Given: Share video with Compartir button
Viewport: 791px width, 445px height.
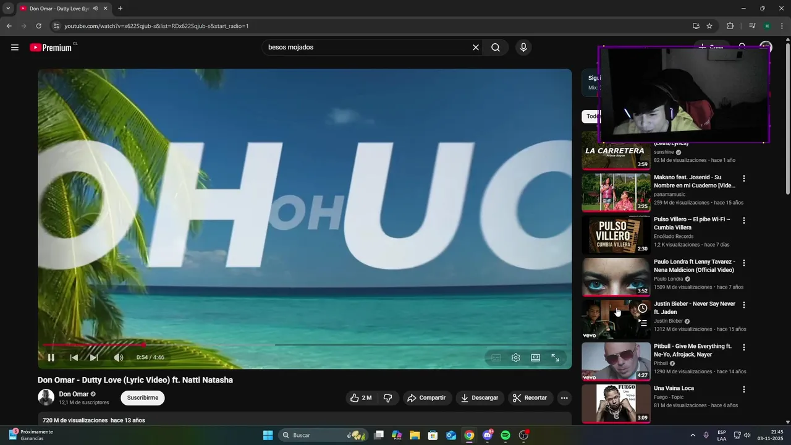Looking at the screenshot, I should tap(426, 398).
